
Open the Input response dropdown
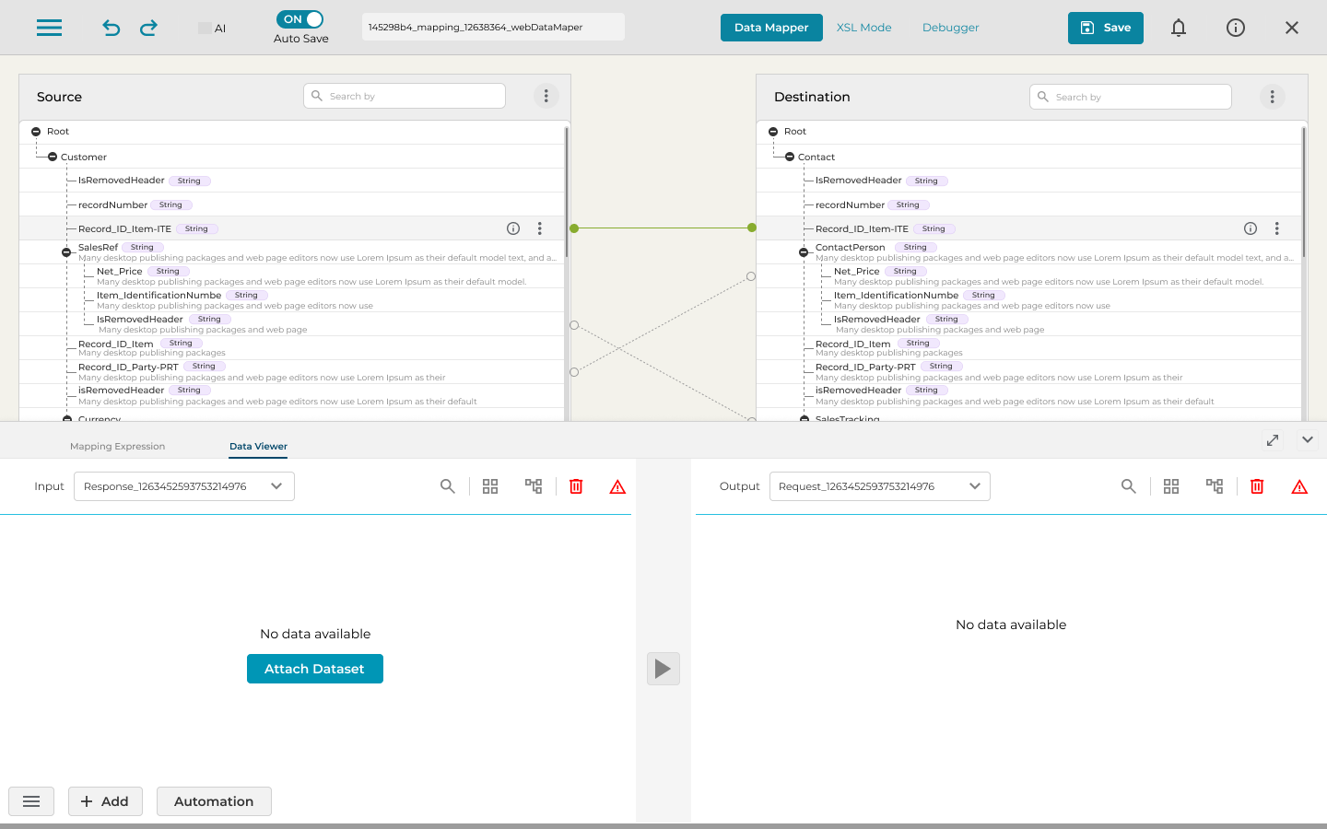[x=184, y=486]
